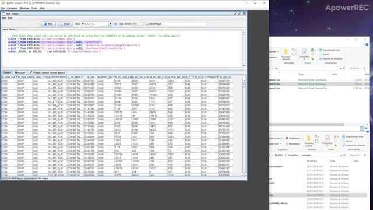Open SQL Tester Edit menu
Screen dimensions: 373x210
point(10,18)
